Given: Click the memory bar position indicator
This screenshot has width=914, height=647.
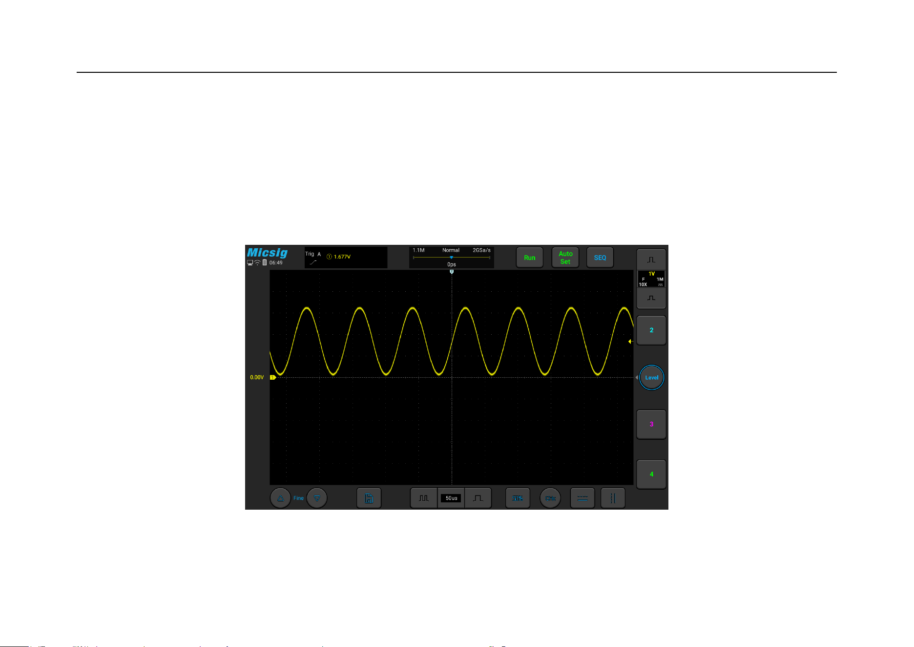Looking at the screenshot, I should (x=451, y=258).
